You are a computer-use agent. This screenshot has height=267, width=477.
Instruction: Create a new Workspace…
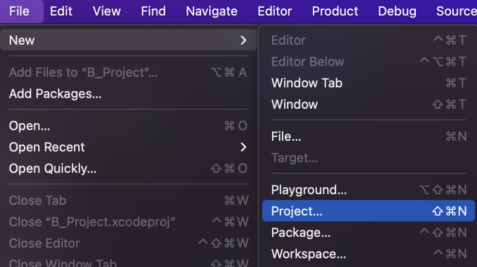[308, 254]
